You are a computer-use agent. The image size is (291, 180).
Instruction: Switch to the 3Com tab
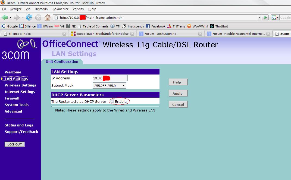tap(282, 34)
